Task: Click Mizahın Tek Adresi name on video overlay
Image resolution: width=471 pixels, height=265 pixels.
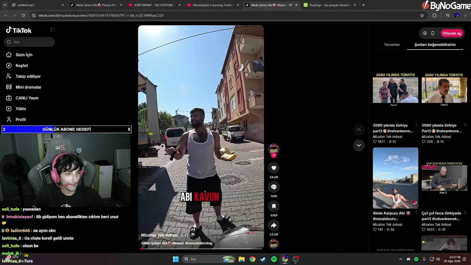Action: (x=159, y=235)
